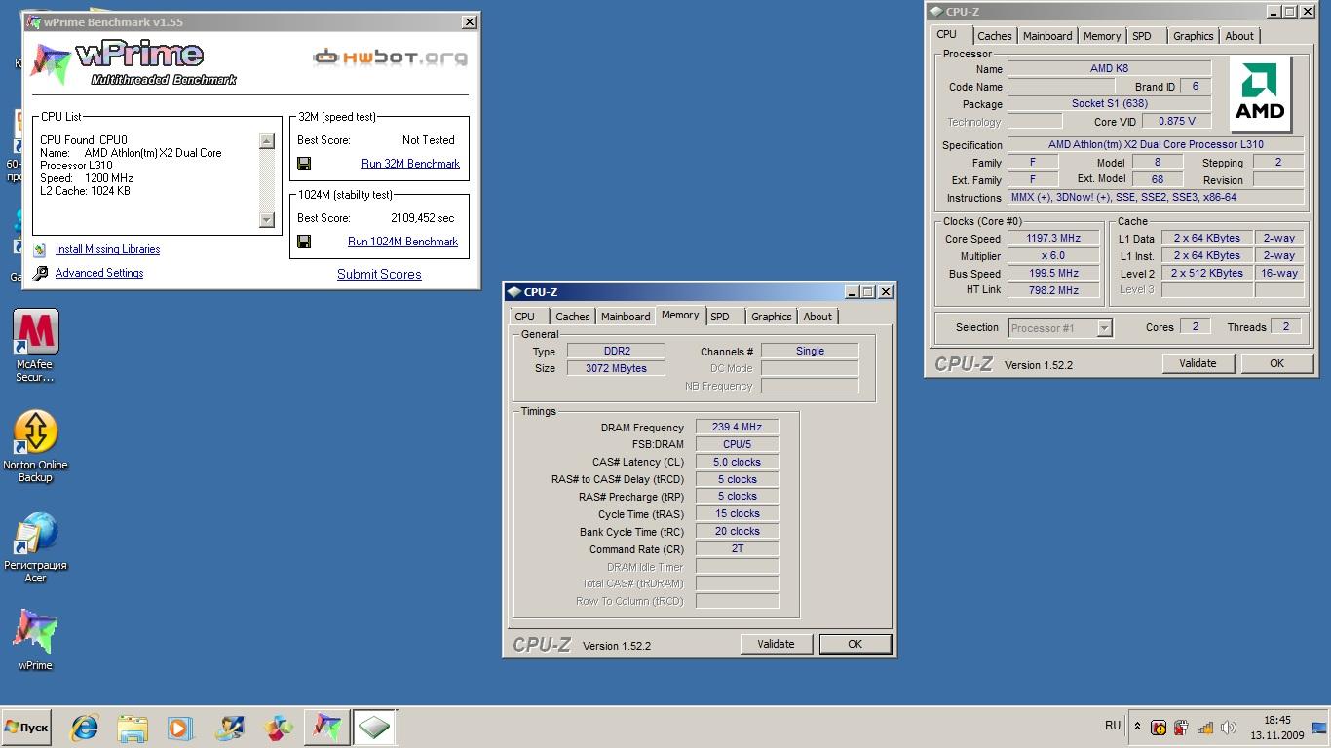Click the HT Link value 798.2 MHz
The width and height of the screenshot is (1331, 748).
pyautogui.click(x=1053, y=290)
